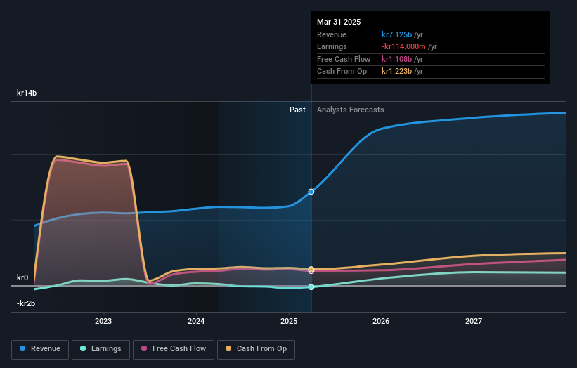
Task: Click the Earnings row label in tooltip
Action: [x=332, y=46]
